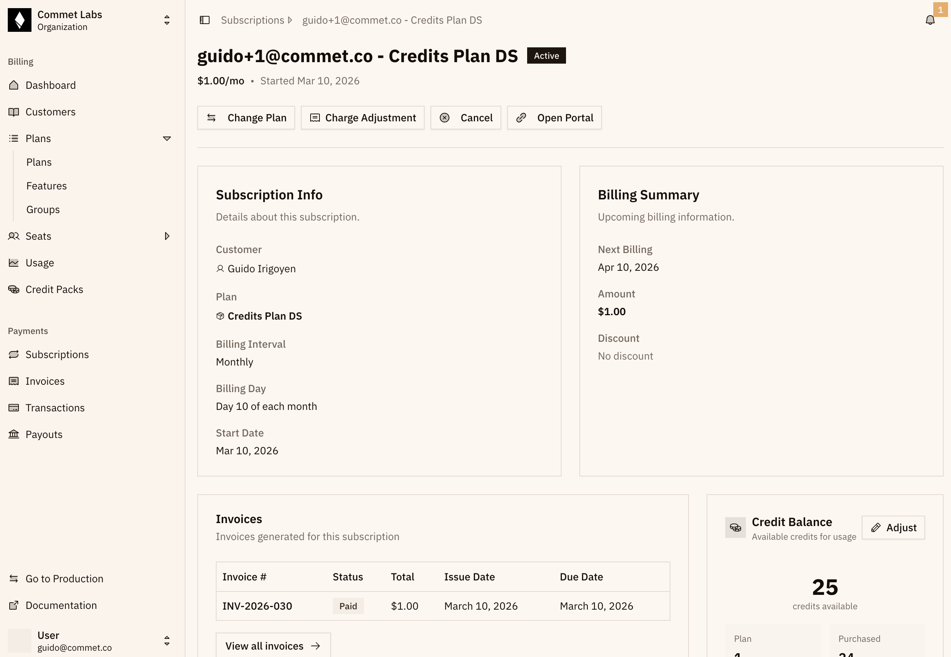Adjust the credit balance
This screenshot has height=657, width=951.
893,528
